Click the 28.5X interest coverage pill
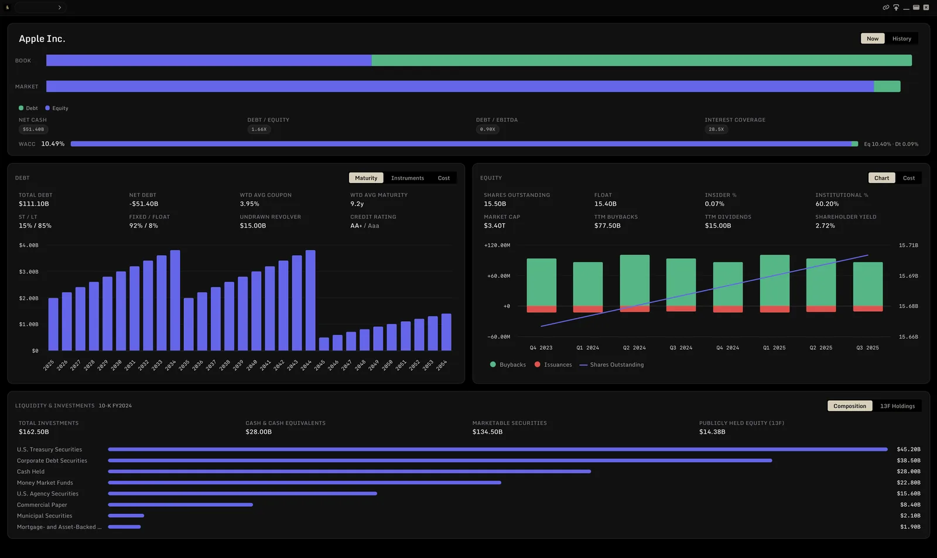Viewport: 937px width, 558px height. tap(716, 129)
